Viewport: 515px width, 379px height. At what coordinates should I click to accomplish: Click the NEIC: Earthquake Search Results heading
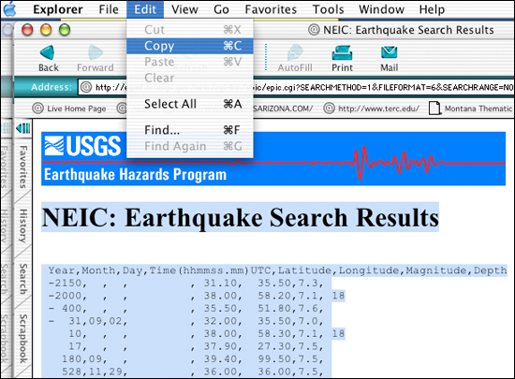(241, 217)
